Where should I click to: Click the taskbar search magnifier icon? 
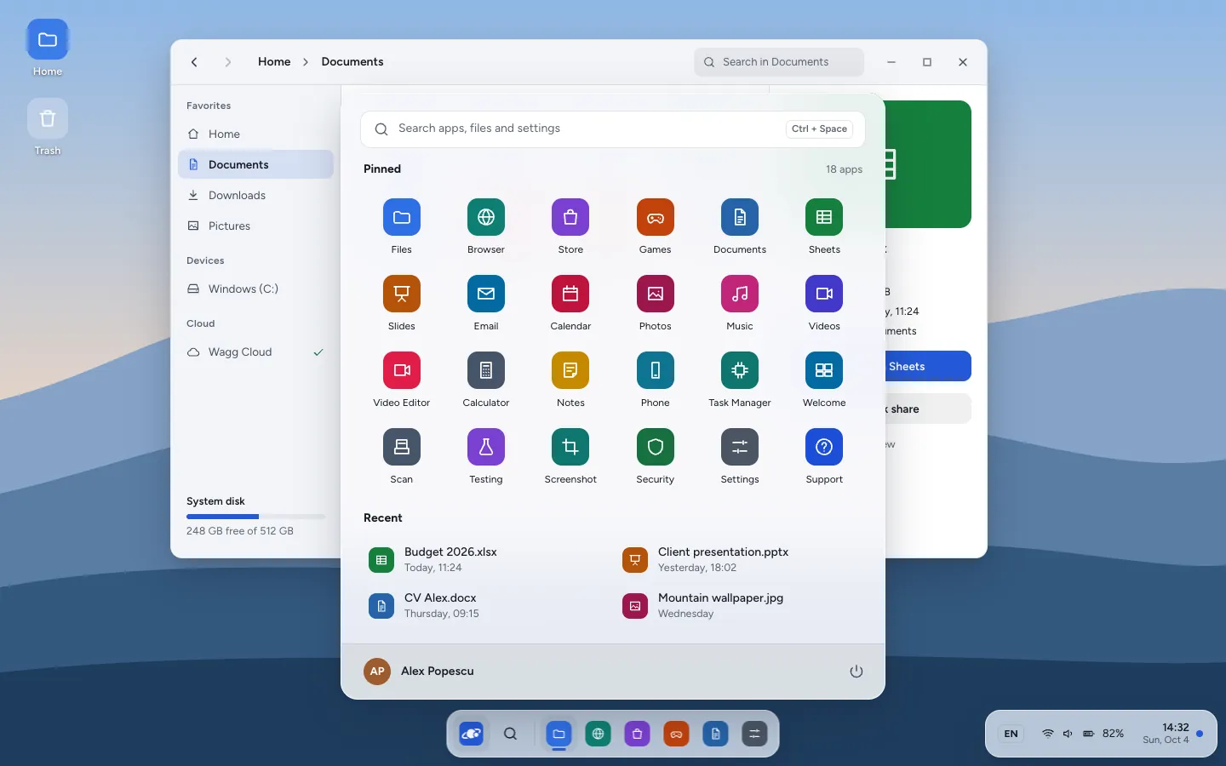pos(510,734)
